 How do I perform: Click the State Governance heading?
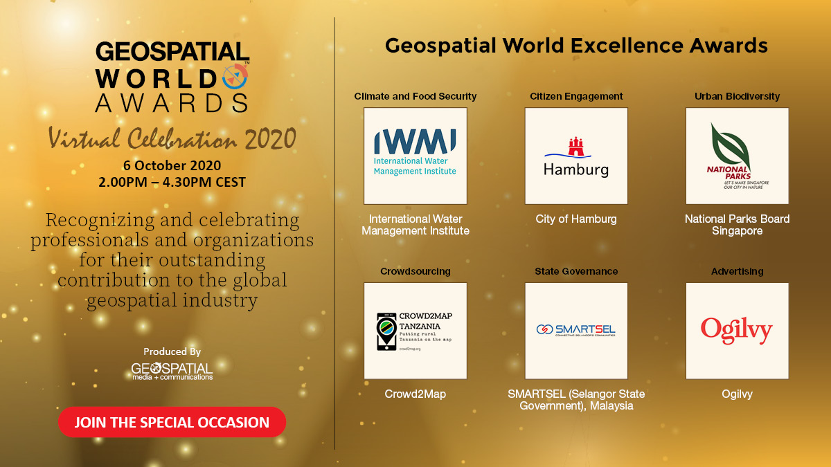pos(576,271)
